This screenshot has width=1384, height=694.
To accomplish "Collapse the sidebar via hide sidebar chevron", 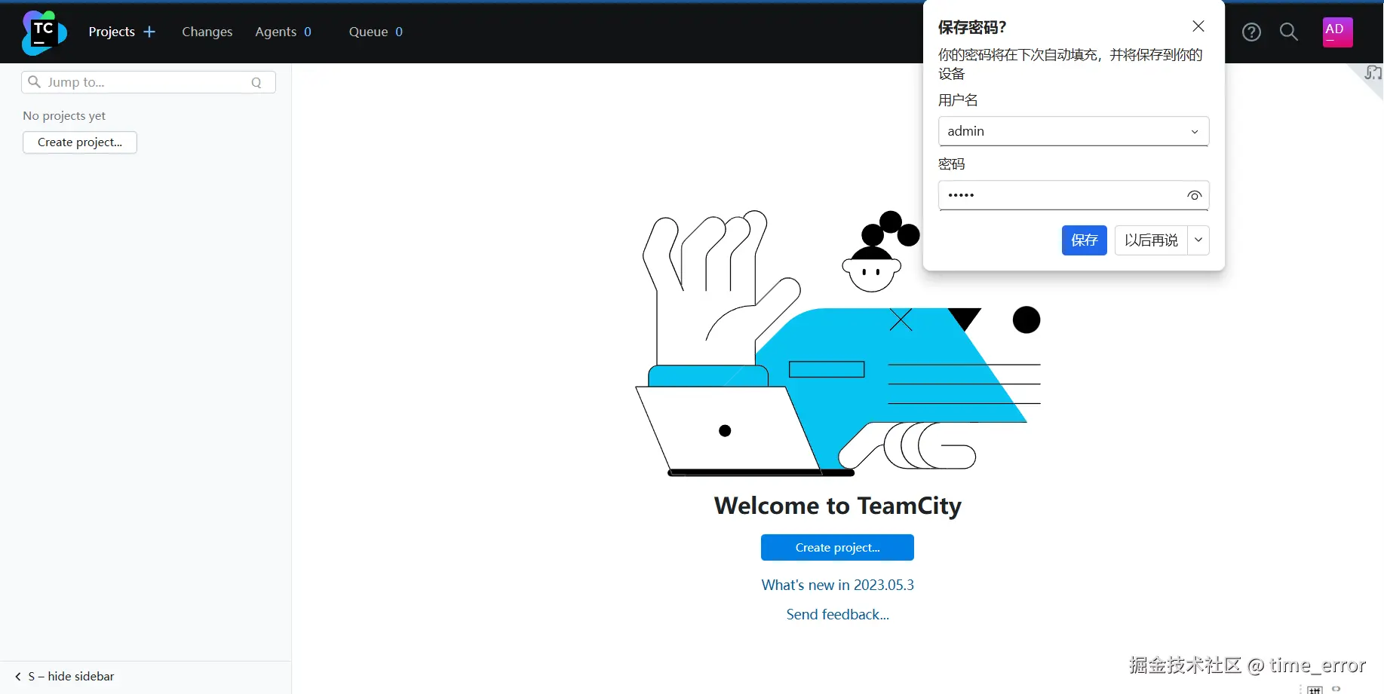I will 17,676.
